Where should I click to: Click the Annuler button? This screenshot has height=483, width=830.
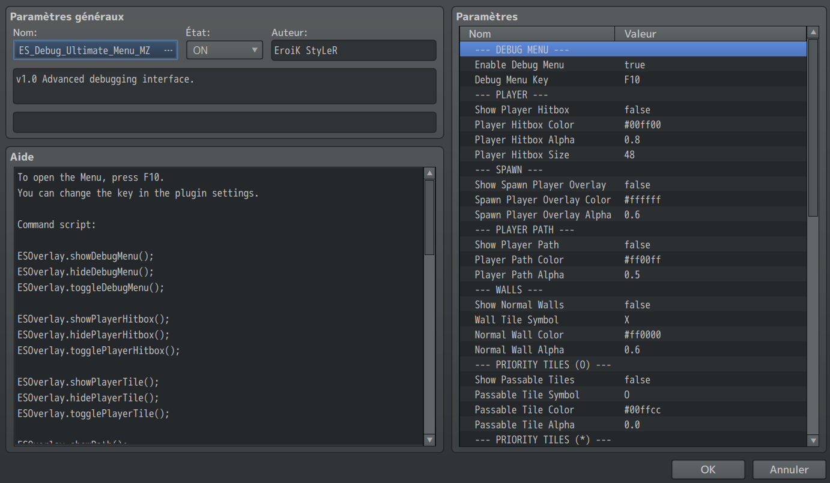click(x=789, y=470)
